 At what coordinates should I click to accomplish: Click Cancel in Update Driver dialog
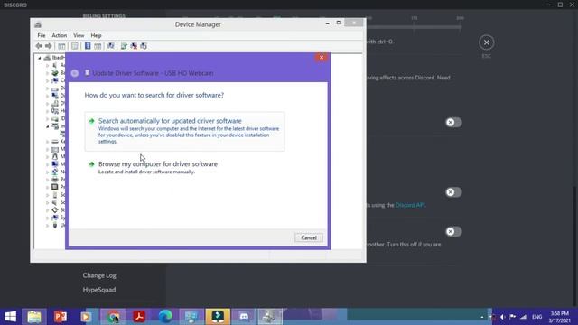pyautogui.click(x=309, y=237)
